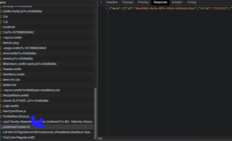Select the svelte-hooks.js?v=42e6ddba request

[x=47, y=11]
